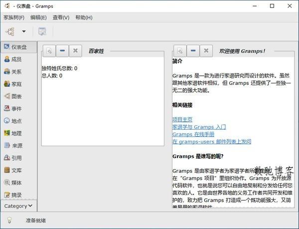
Task: Click the family tree manager toolbar icon
Action: [x=10, y=31]
